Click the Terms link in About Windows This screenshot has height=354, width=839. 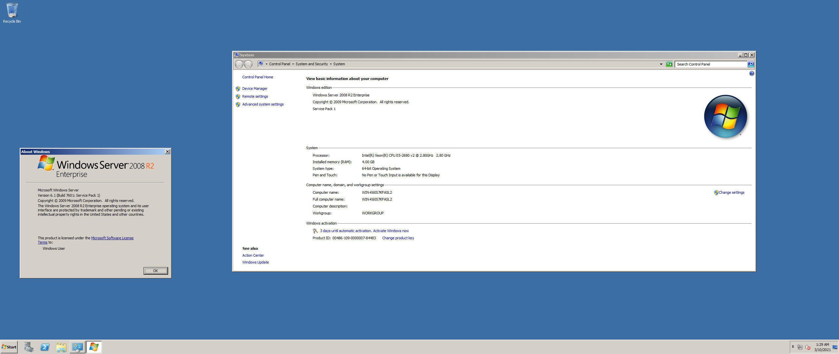[42, 243]
